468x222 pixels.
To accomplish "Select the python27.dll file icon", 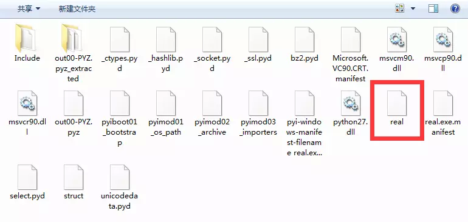I will (351, 103).
